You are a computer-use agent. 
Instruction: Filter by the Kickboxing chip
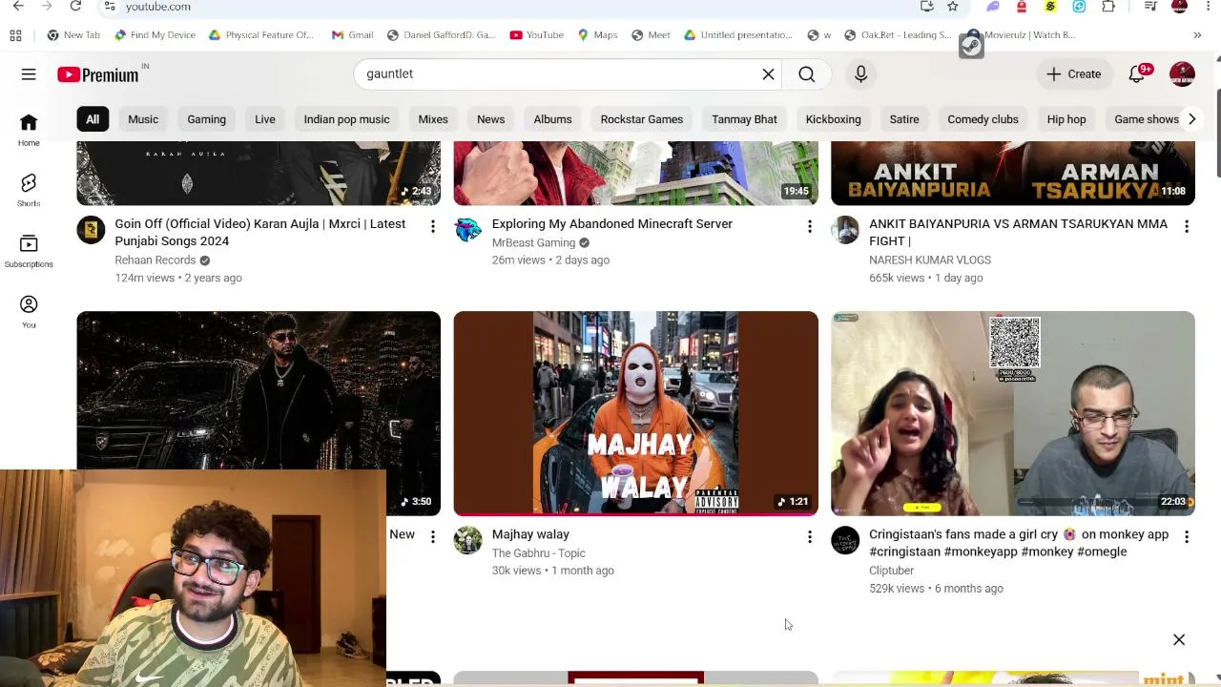point(833,119)
